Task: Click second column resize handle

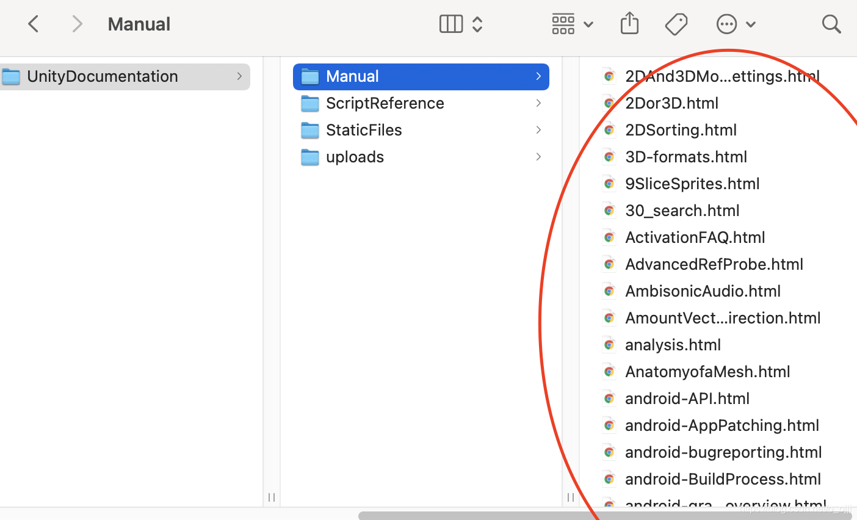Action: click(571, 497)
